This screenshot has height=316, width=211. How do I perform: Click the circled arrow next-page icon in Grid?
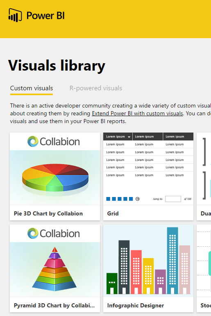[138, 199]
